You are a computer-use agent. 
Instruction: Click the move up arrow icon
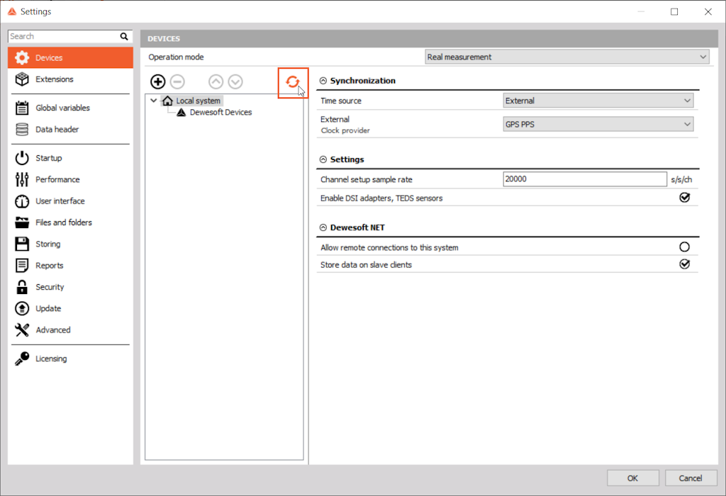(x=216, y=82)
